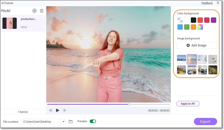
Task: Click the production... file name
Action: [x=28, y=19]
